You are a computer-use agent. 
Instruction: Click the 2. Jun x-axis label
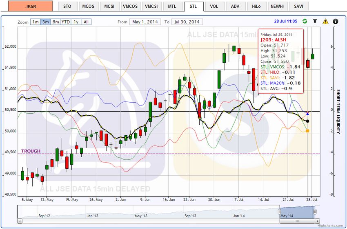coord(120,199)
